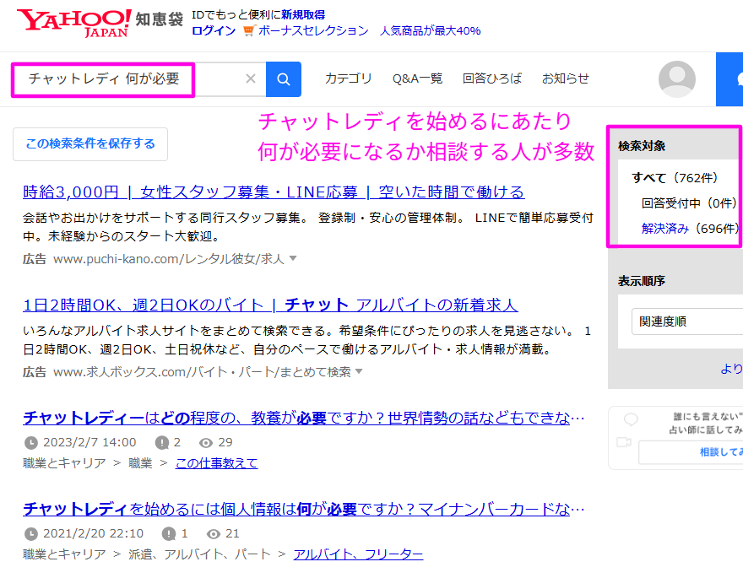Open 人気商品が最大40% promo link
Screen dimensions: 743x578
coord(431,30)
